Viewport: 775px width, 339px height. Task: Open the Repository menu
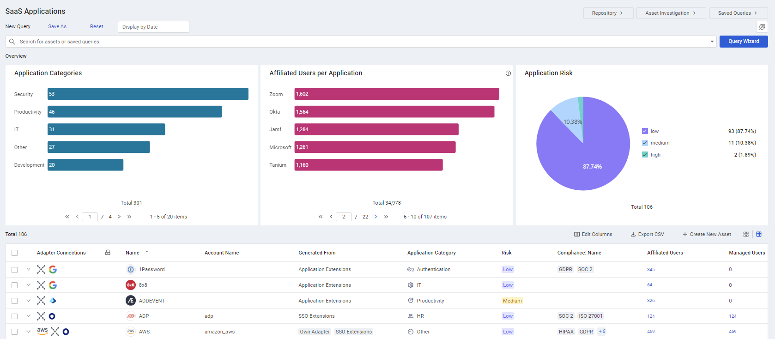click(x=608, y=13)
